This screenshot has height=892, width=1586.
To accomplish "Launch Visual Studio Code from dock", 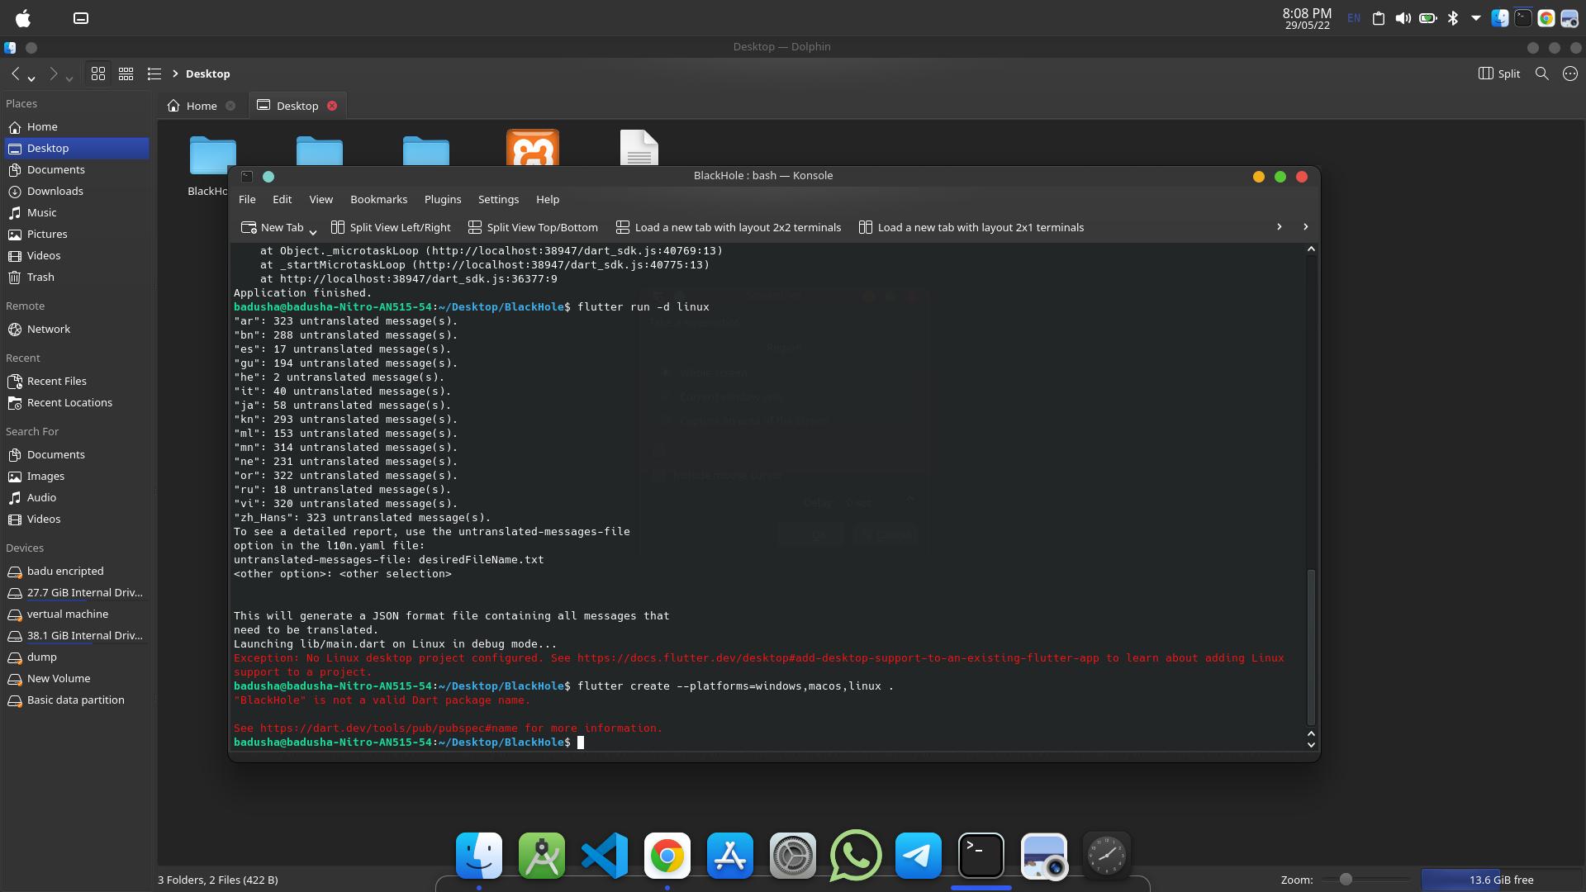I will pos(604,855).
